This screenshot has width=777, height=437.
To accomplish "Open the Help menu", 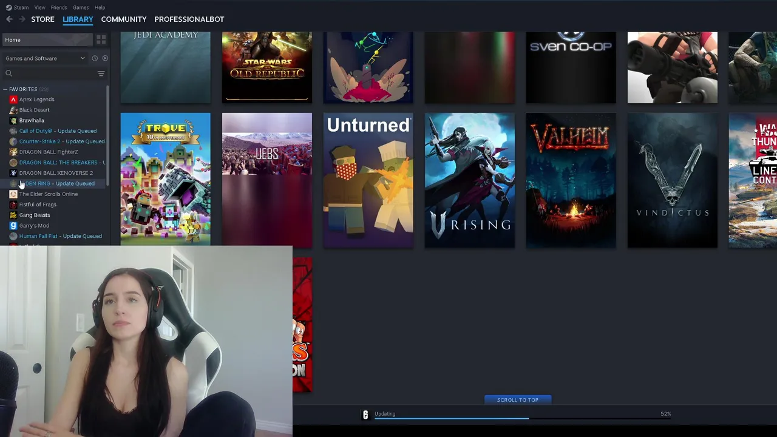I will [100, 7].
